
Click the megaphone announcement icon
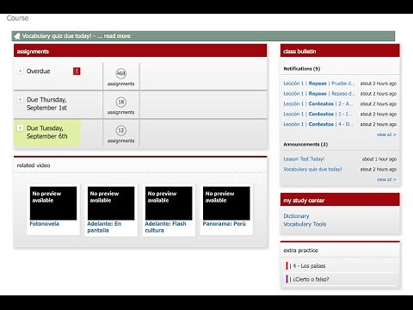pyautogui.click(x=17, y=36)
